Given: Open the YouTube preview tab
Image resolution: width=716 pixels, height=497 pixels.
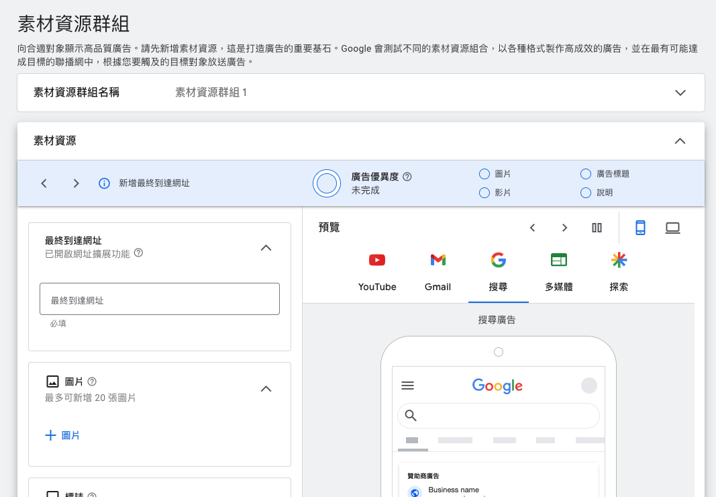Looking at the screenshot, I should pyautogui.click(x=377, y=272).
